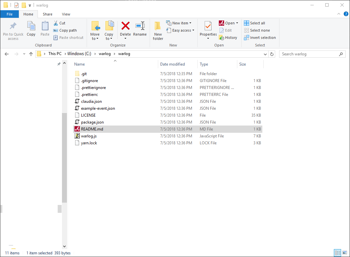Click the new folder quick access icon
The height and width of the screenshot is (257, 350).
coord(24,5)
